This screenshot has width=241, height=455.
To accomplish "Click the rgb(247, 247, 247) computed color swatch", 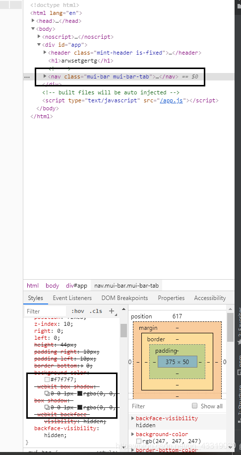I will [x=139, y=442].
